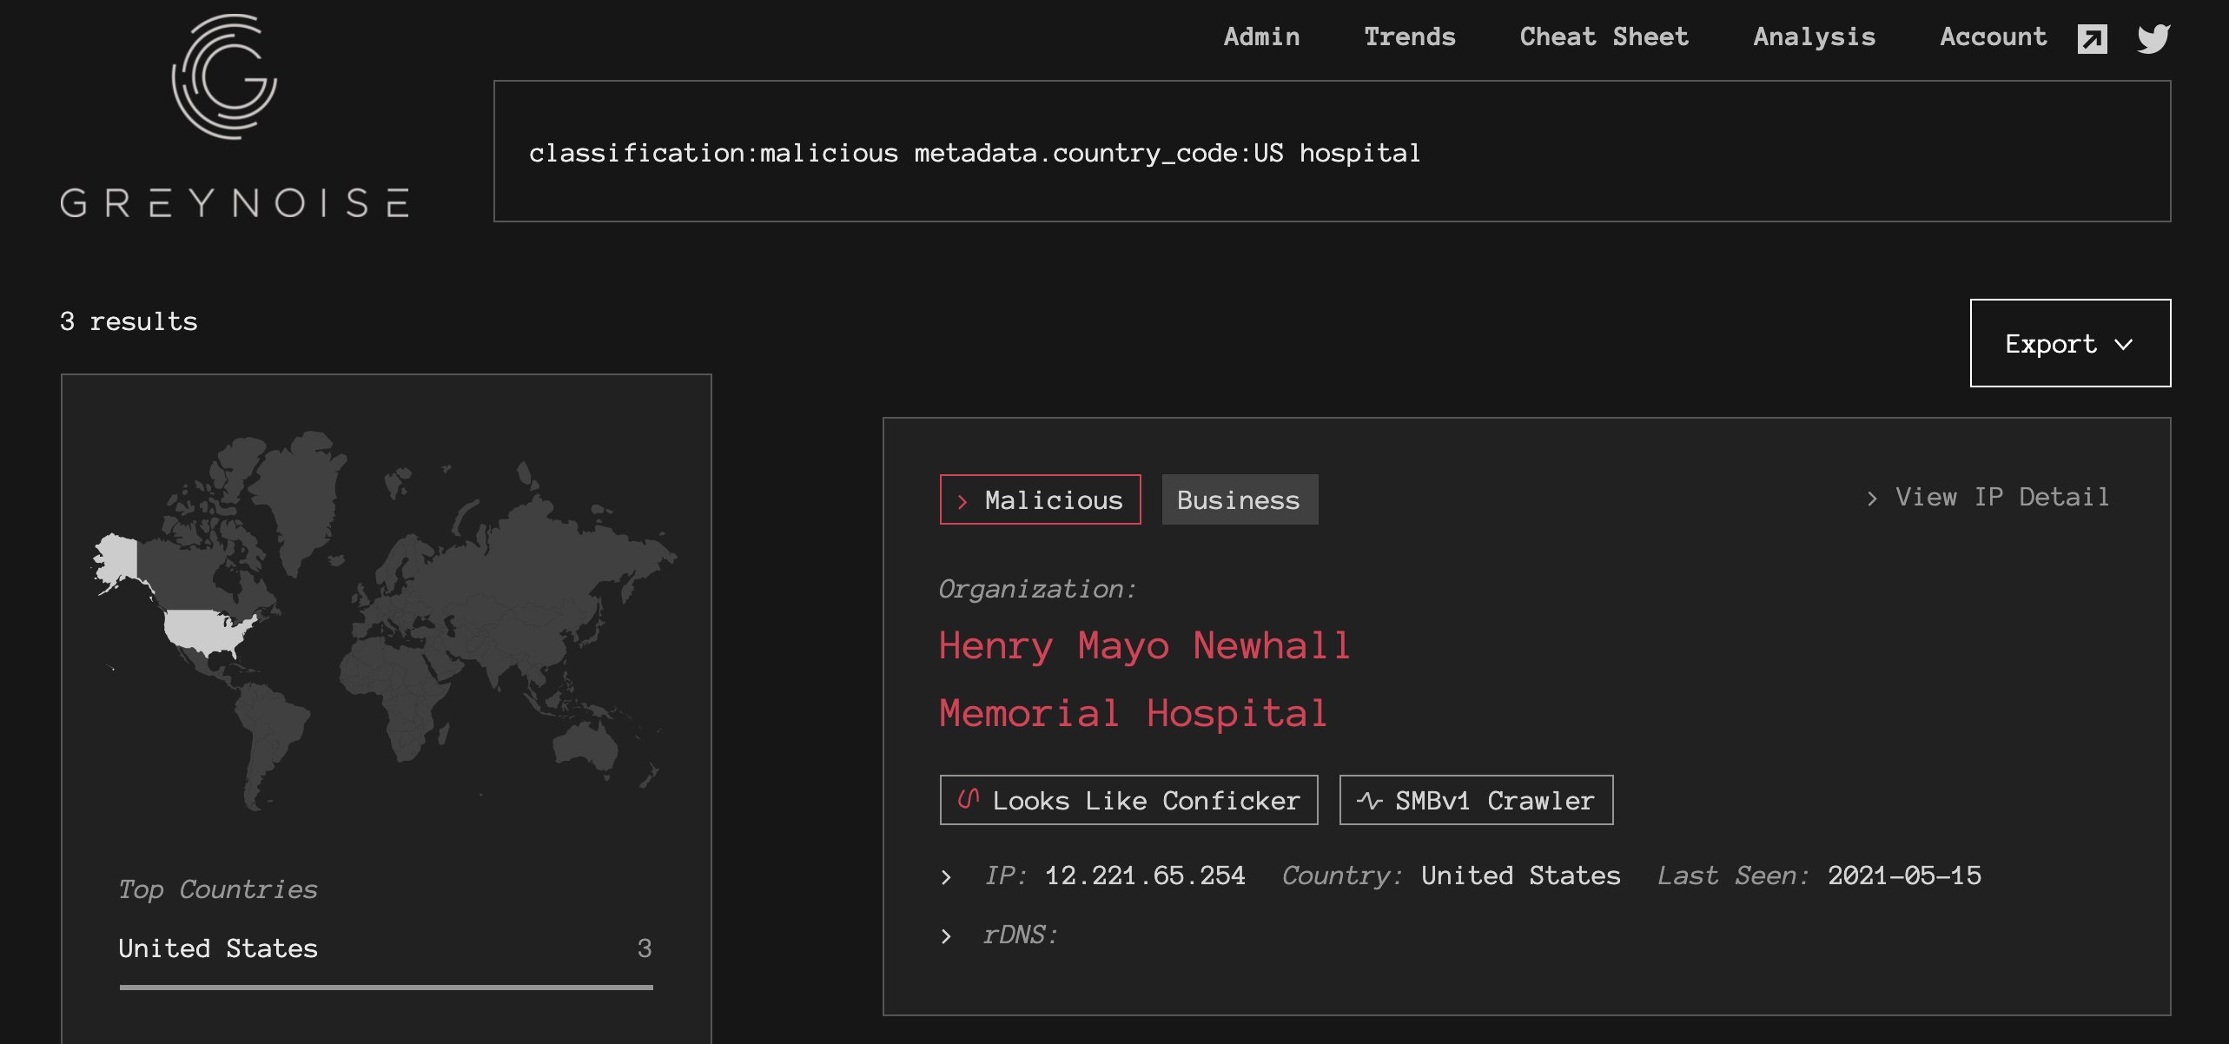Click the chevron inside the Malicious badge
The image size is (2229, 1044).
[x=962, y=501]
